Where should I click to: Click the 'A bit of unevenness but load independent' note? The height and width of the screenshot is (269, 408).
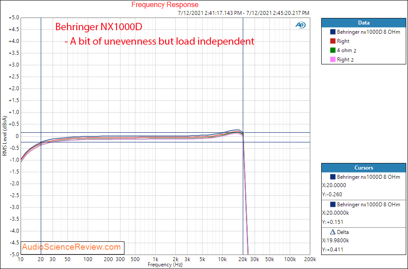pos(160,41)
